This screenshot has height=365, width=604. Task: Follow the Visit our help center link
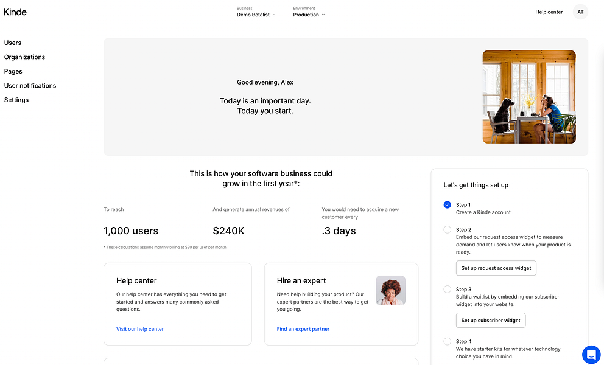click(x=140, y=329)
